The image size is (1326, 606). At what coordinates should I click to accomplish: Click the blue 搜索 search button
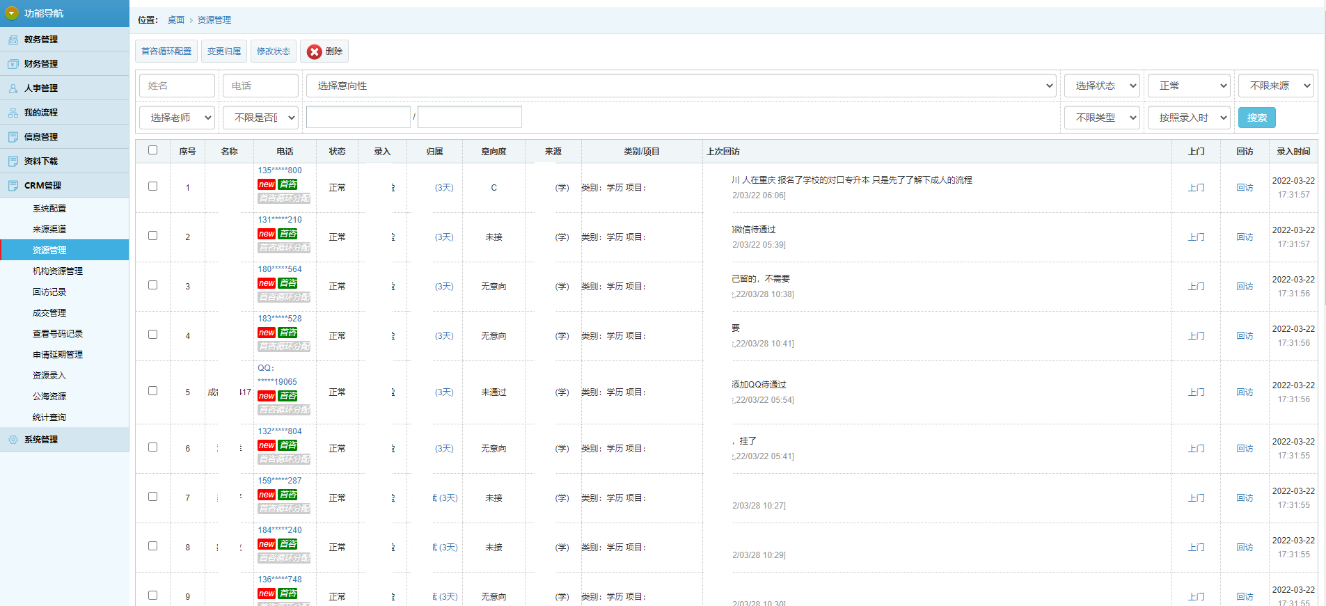[x=1256, y=118]
